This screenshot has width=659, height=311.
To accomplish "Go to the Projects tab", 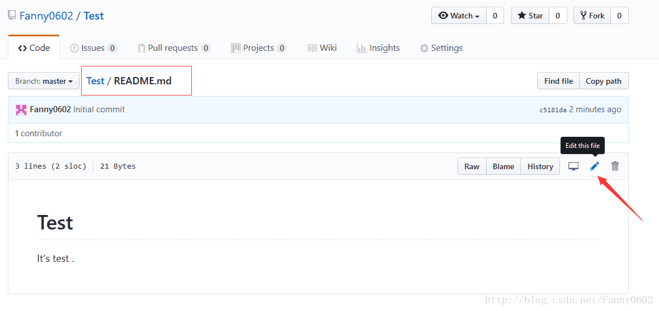I will click(x=258, y=48).
